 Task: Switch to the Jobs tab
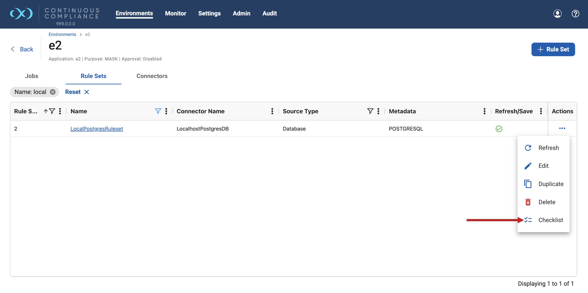click(31, 76)
